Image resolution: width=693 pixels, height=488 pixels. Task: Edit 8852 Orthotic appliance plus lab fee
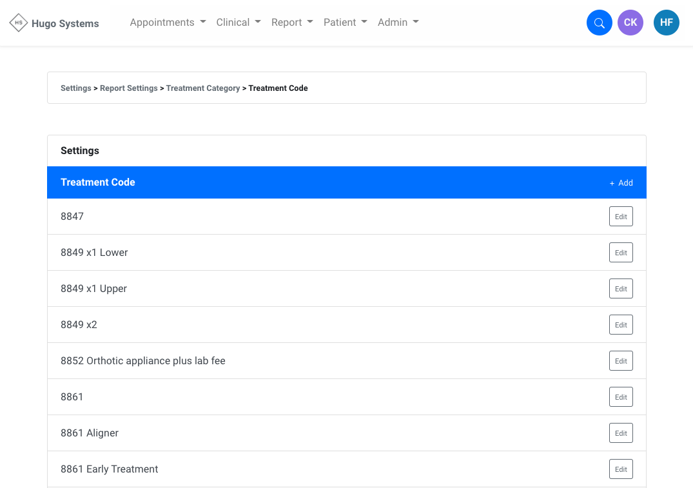pos(621,361)
